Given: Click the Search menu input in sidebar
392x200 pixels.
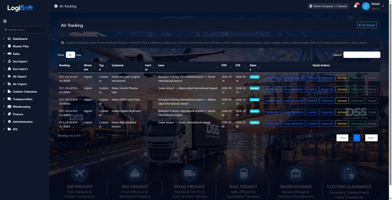Looking at the screenshot, I should (x=24, y=30).
